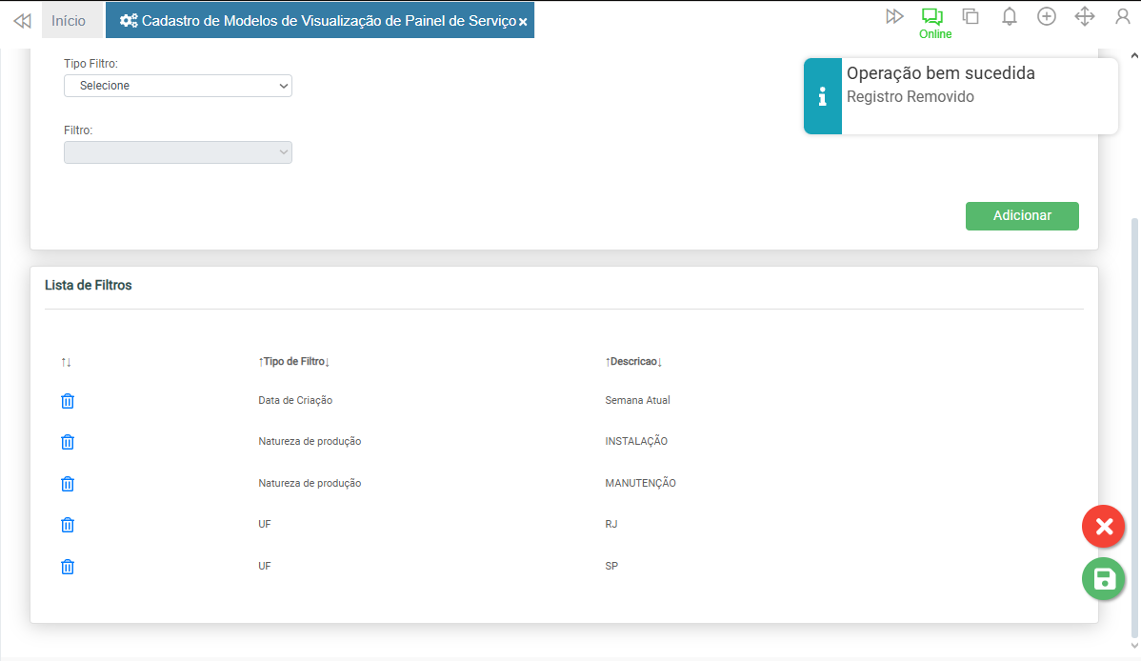The width and height of the screenshot is (1141, 661).
Task: Click the double left arrow navigation icon
Action: 22,20
